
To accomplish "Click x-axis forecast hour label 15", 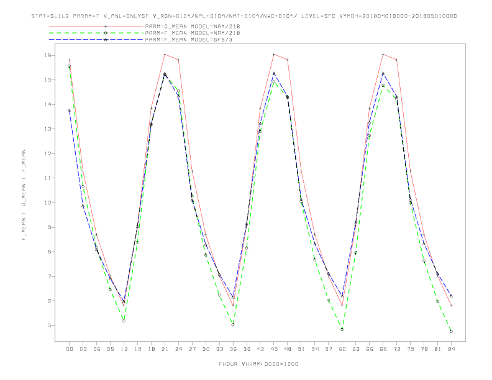I will pos(138,349).
